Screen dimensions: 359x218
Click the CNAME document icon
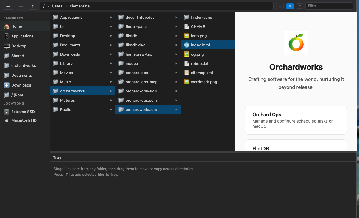click(187, 26)
